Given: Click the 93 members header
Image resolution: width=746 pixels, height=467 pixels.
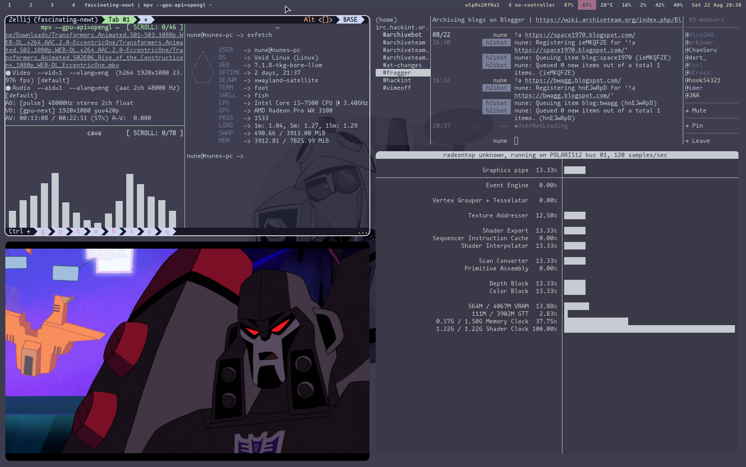Looking at the screenshot, I should [706, 20].
